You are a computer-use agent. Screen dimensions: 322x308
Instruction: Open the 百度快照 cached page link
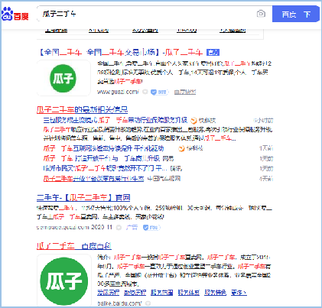tap(185, 92)
